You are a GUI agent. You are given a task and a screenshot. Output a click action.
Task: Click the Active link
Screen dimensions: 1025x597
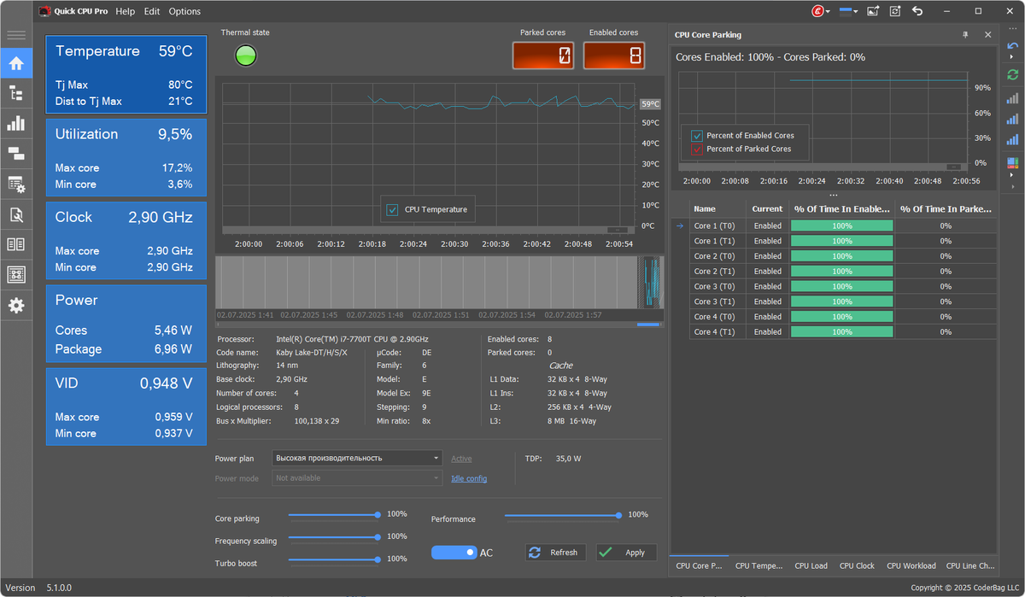pyautogui.click(x=461, y=459)
